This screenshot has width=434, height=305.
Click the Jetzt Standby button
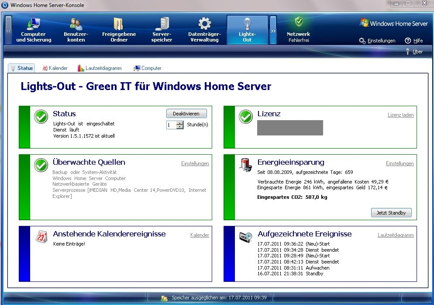(x=391, y=213)
